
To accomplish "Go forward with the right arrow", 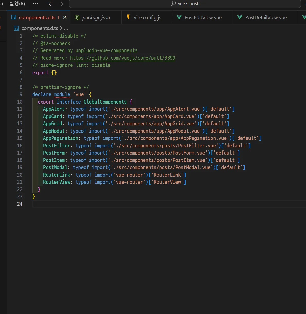I will pyautogui.click(x=61, y=4).
